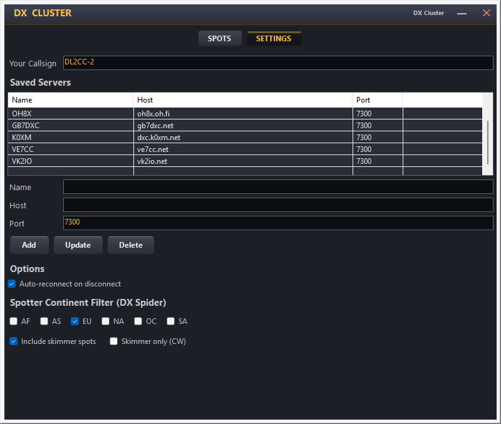Select the GB7DXC server row
This screenshot has width=501, height=424.
point(245,125)
